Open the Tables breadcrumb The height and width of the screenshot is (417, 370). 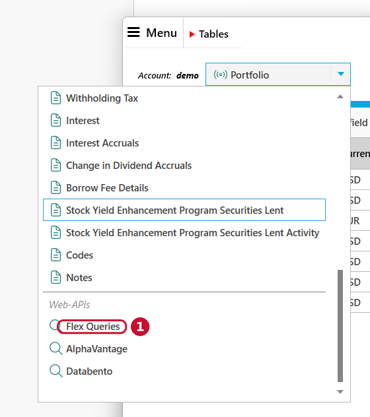(213, 34)
